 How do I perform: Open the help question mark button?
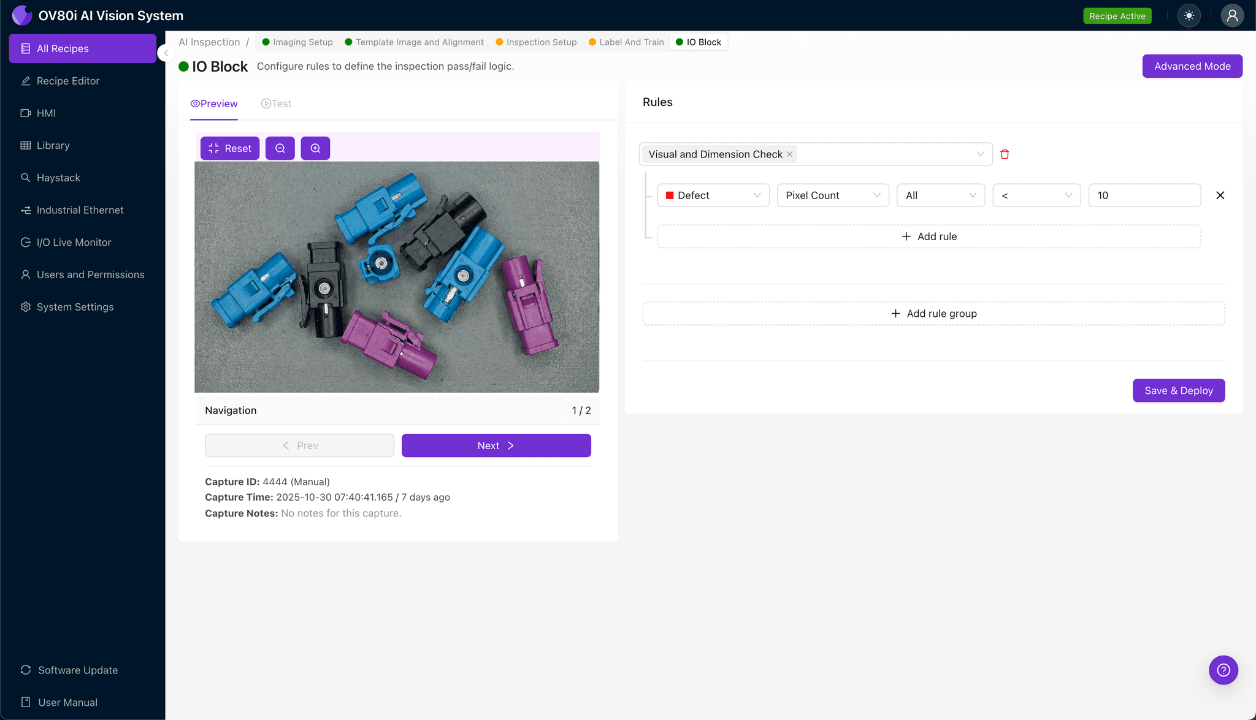pyautogui.click(x=1223, y=670)
